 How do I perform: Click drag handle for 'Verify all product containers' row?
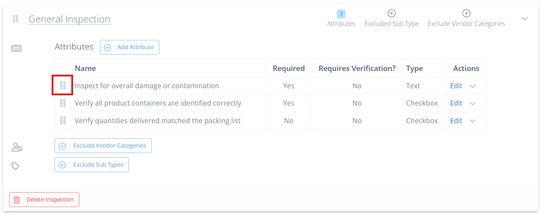[x=63, y=103]
